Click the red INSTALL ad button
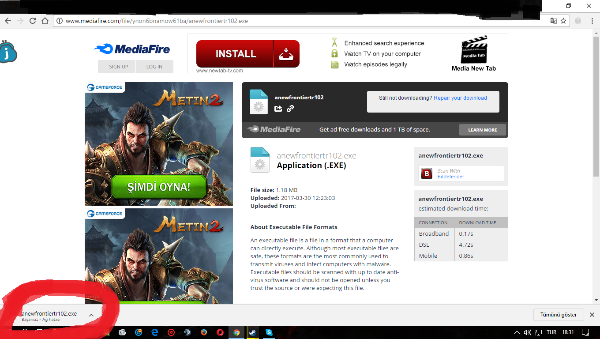Screen dimensions: 600x339 point(247,54)
